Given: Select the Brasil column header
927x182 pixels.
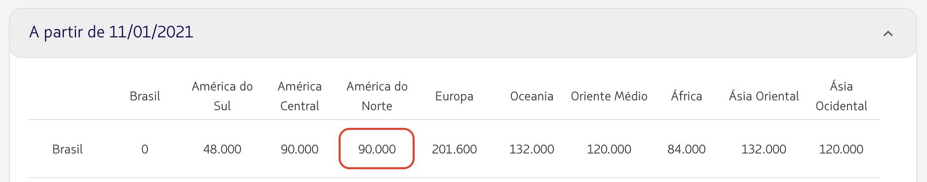Looking at the screenshot, I should (x=145, y=96).
